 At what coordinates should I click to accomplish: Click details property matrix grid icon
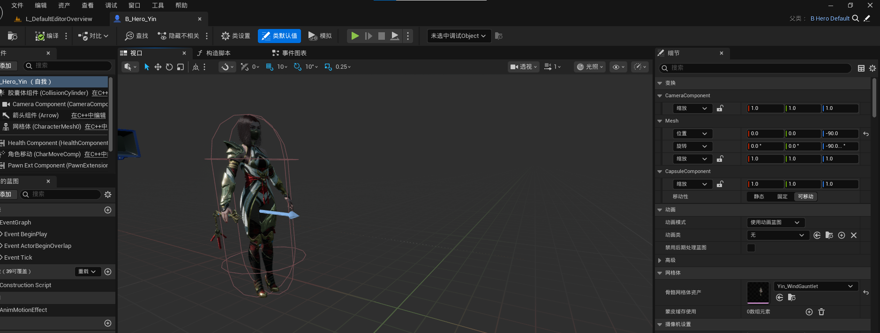(x=861, y=68)
